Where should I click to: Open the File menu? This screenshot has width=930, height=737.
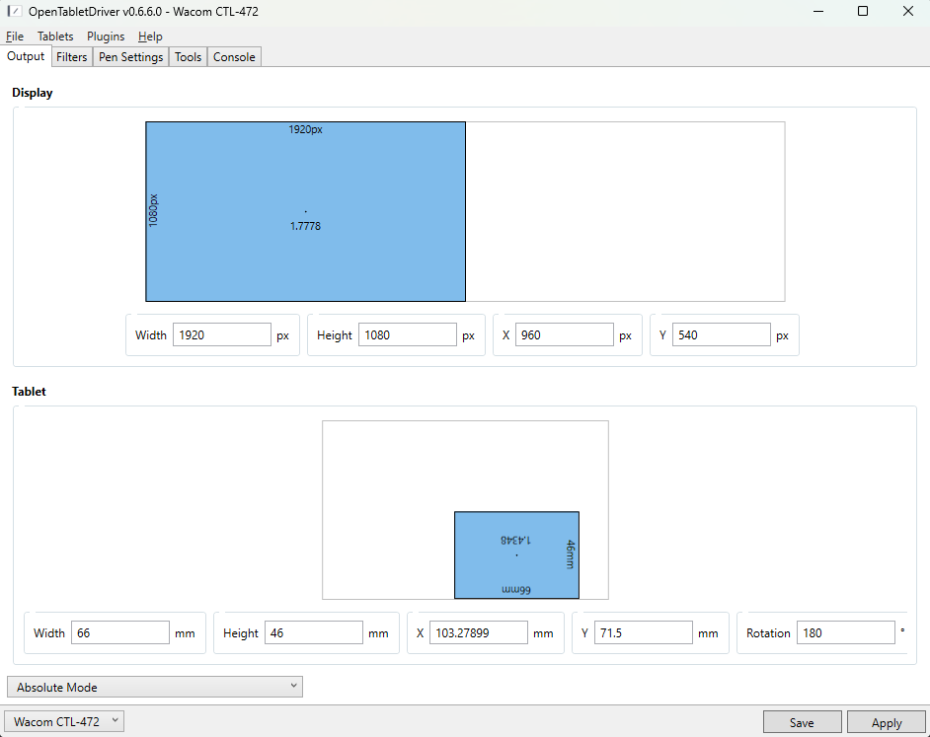[x=14, y=37]
